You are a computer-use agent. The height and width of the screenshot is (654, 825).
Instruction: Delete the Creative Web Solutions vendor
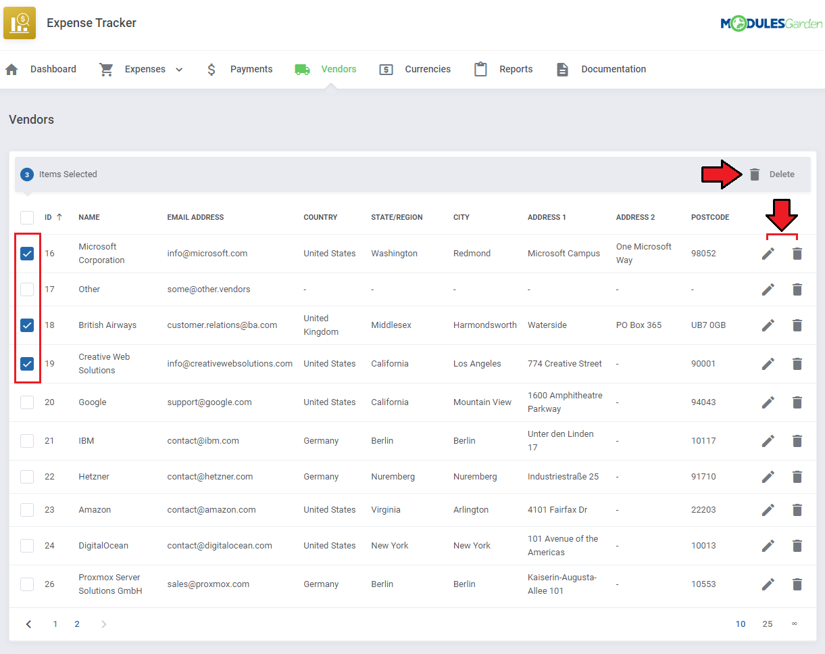797,364
